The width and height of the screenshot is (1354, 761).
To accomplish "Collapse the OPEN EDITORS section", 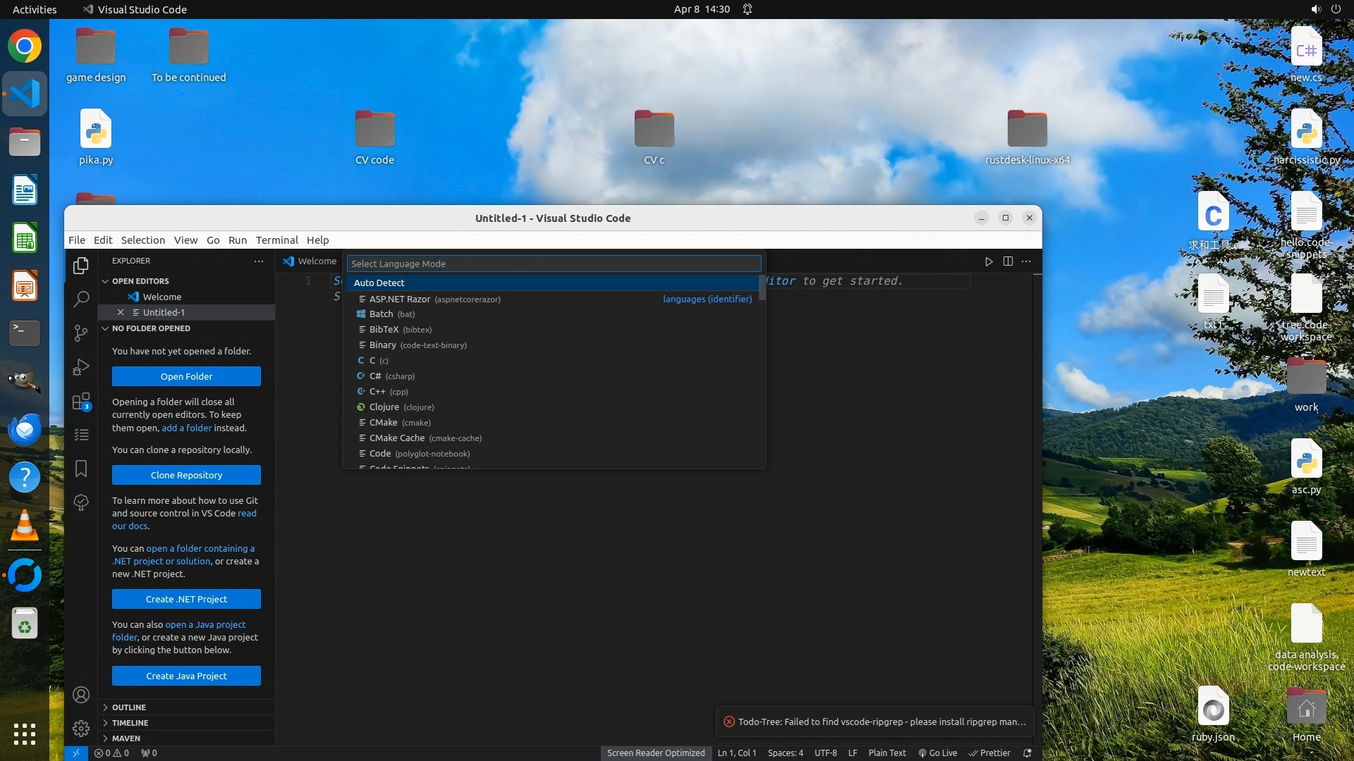I will pos(140,280).
